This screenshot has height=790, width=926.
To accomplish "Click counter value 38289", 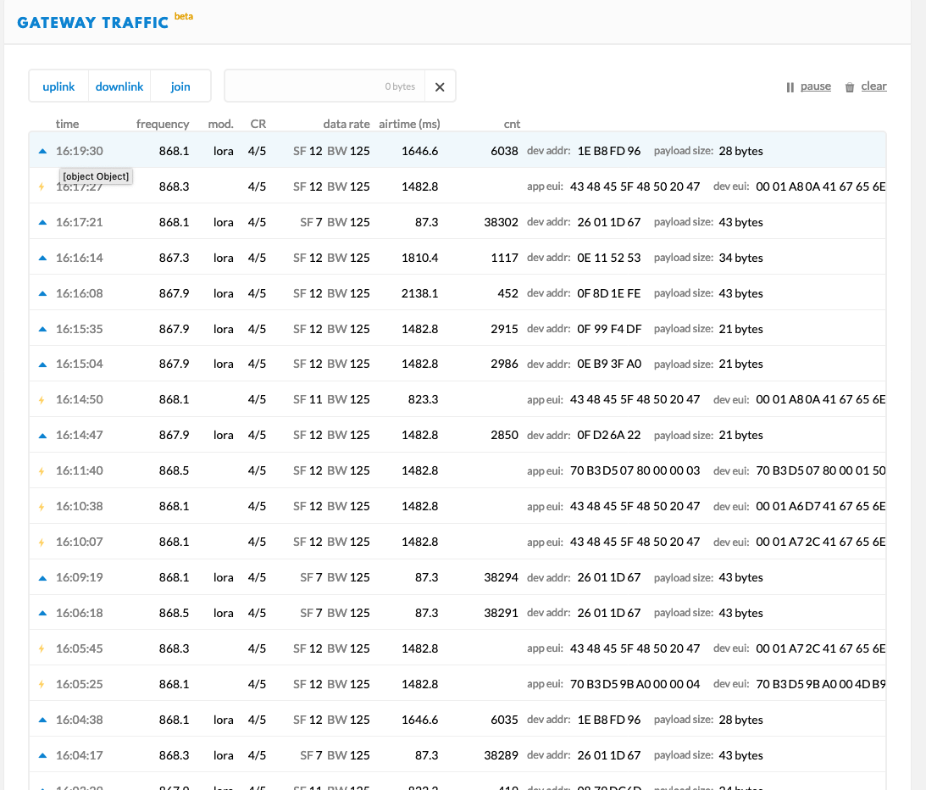I will click(x=501, y=755).
